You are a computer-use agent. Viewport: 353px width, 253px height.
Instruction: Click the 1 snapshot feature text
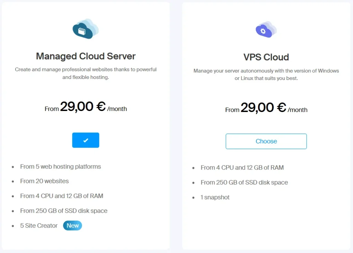click(215, 197)
